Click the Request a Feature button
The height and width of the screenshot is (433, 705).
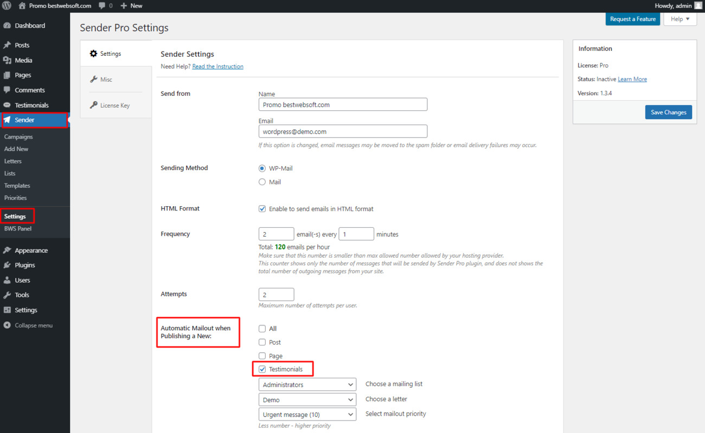point(633,19)
